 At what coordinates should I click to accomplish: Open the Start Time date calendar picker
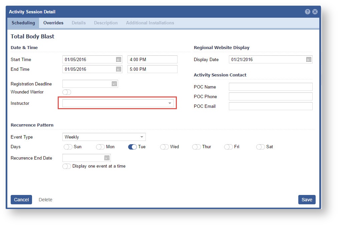tap(118, 59)
